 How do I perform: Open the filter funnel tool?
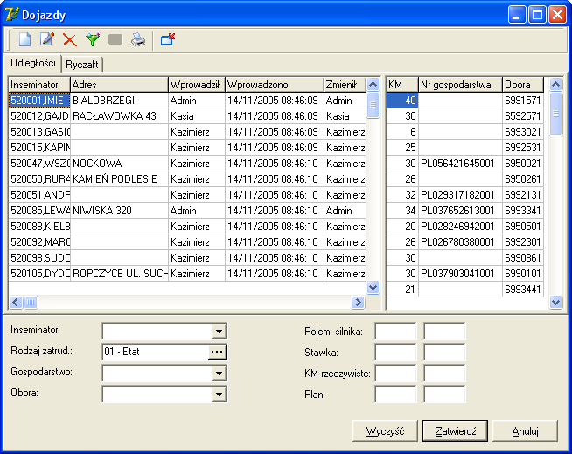93,39
